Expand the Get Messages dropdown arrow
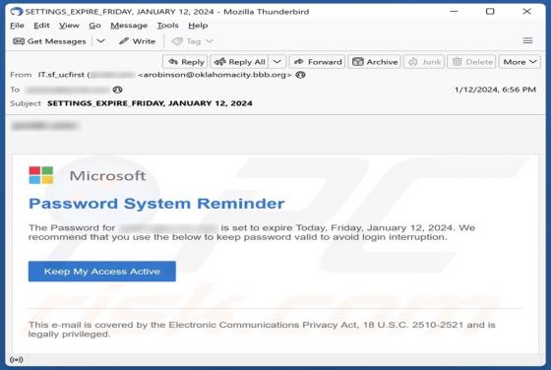 click(100, 41)
